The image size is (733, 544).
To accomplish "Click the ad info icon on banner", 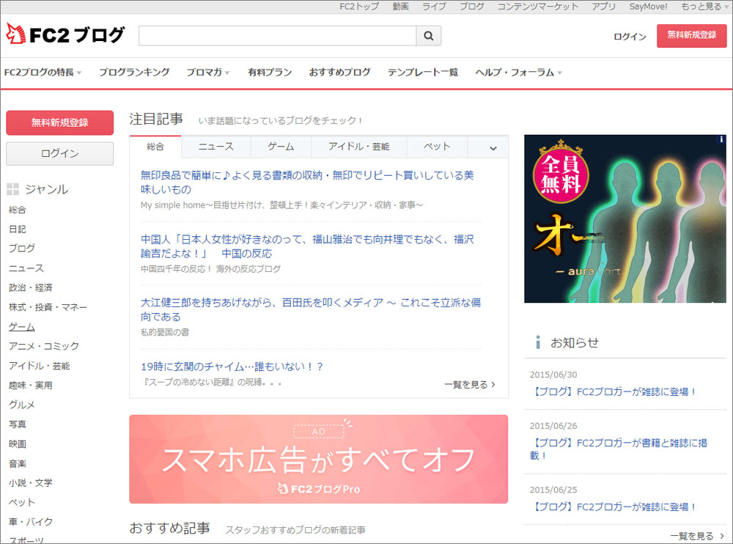I will click(721, 139).
